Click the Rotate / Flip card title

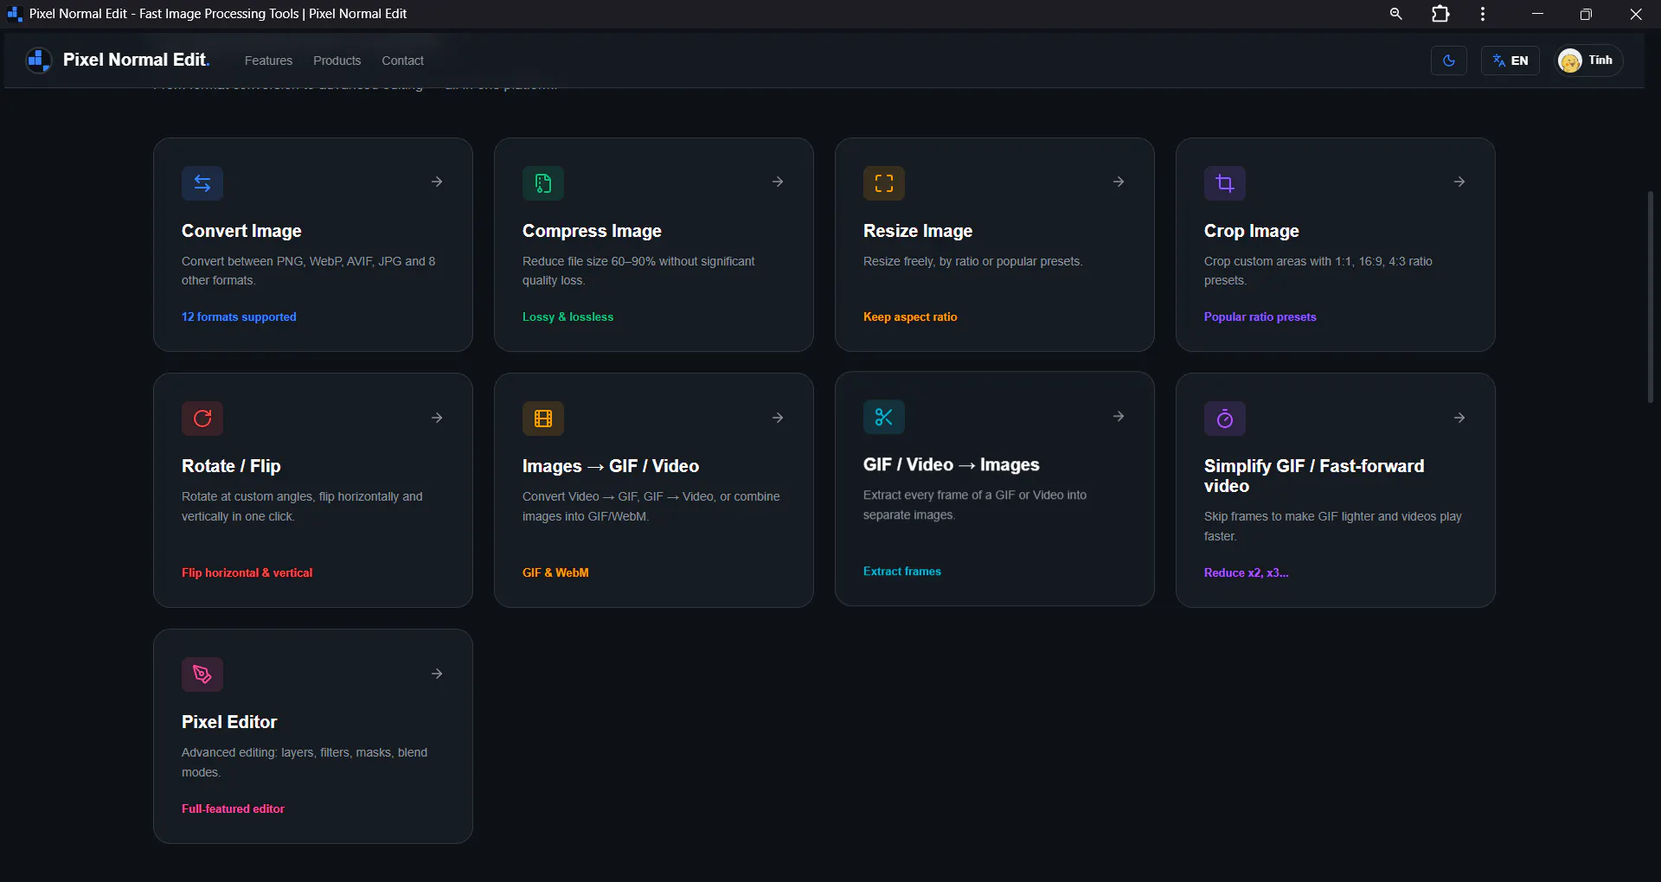coord(231,466)
